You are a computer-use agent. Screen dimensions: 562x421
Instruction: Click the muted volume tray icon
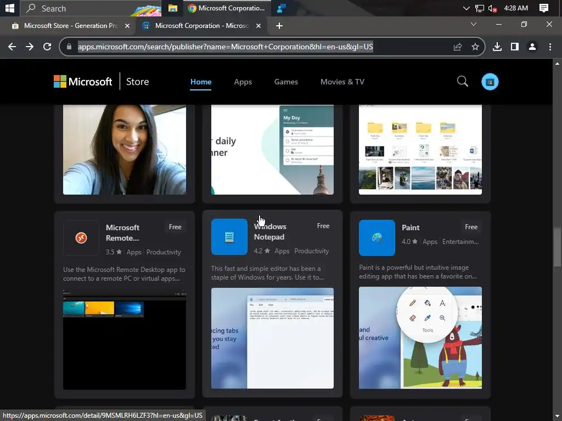coord(492,8)
